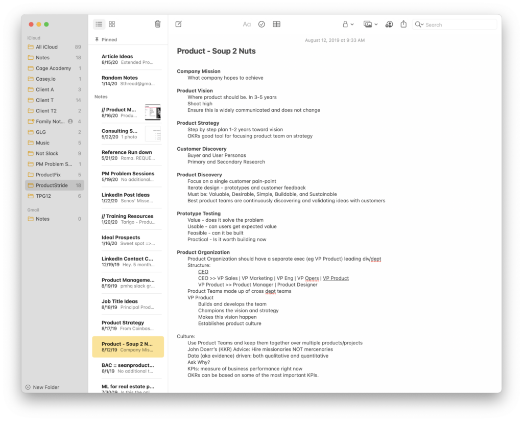
Task: Click note date August 12, 2019
Action: pyautogui.click(x=335, y=40)
